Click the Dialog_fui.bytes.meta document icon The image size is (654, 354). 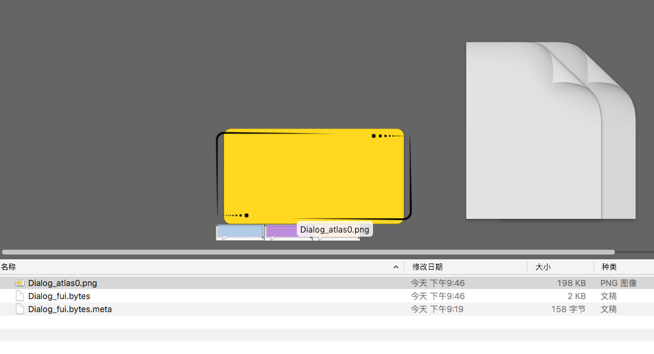(x=19, y=309)
